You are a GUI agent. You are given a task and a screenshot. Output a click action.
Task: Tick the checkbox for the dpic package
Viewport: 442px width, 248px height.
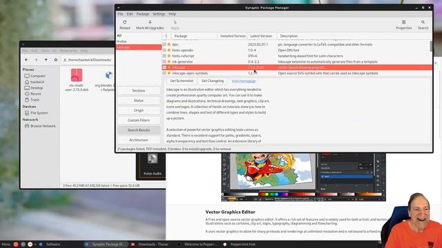coord(164,44)
